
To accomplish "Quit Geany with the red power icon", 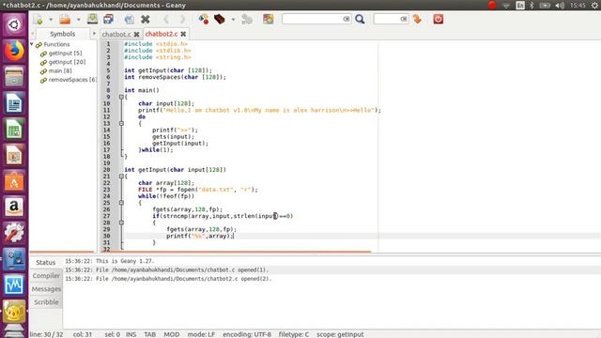I will coord(439,19).
